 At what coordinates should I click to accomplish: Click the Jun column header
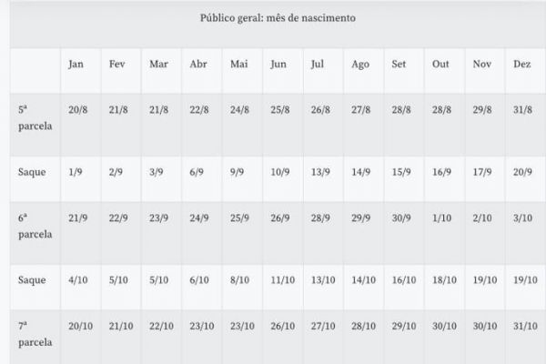click(278, 64)
